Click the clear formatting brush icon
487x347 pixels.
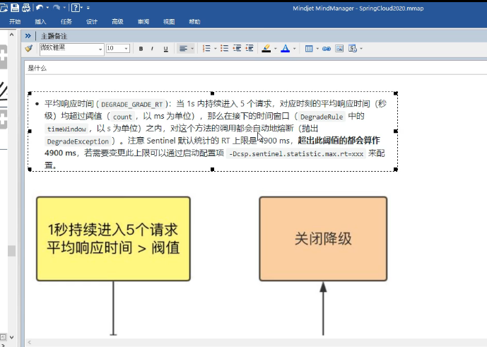tap(29, 49)
